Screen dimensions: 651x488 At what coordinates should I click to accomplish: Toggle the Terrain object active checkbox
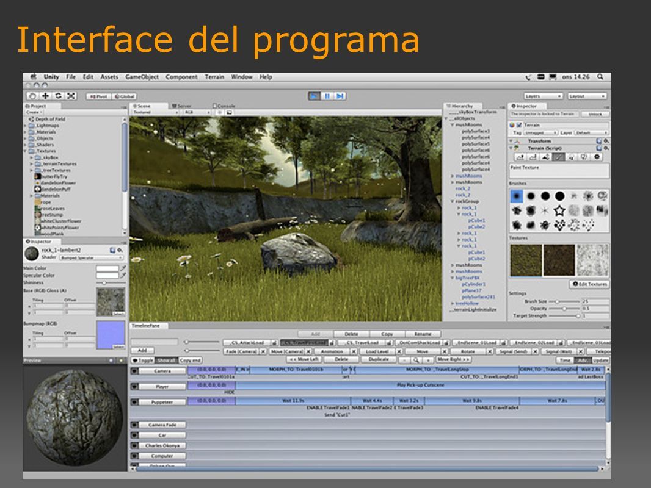point(519,125)
